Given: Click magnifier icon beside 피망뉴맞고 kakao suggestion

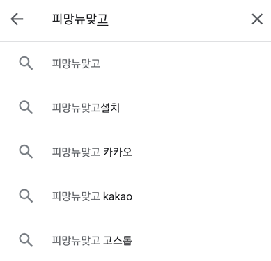Looking at the screenshot, I should pyautogui.click(x=26, y=196).
